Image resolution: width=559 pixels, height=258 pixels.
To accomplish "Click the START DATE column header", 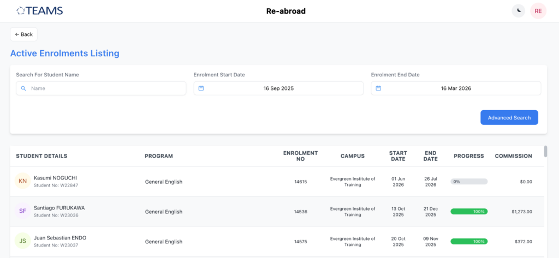I will tap(398, 156).
